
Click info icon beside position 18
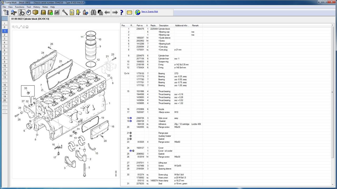(131, 118)
